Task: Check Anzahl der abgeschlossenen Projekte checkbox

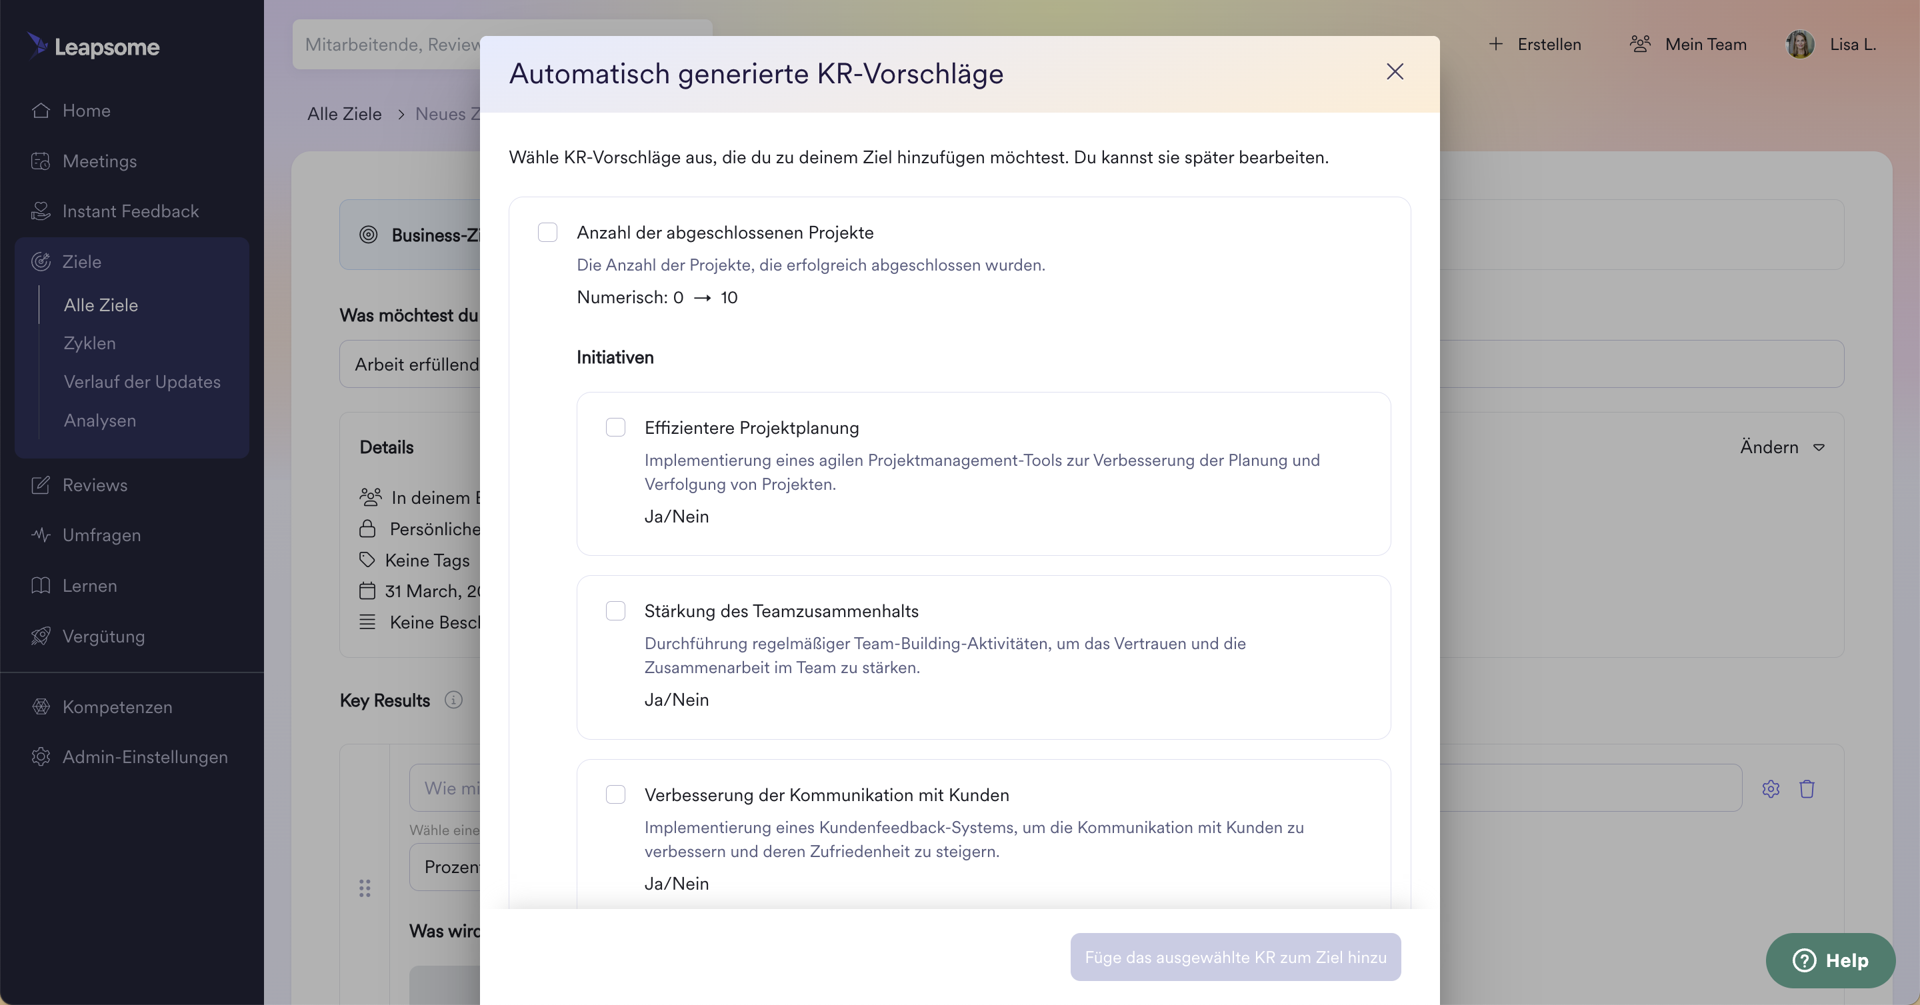Action: [x=548, y=233]
